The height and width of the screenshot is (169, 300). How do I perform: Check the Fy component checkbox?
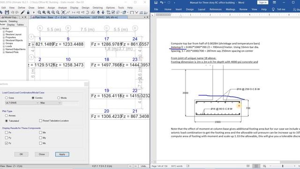point(7,138)
